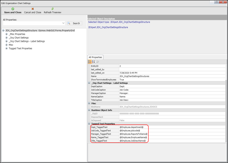The width and height of the screenshot is (228, 163).
Task: Switch property grid to categorized view
Action: [x=90, y=62]
